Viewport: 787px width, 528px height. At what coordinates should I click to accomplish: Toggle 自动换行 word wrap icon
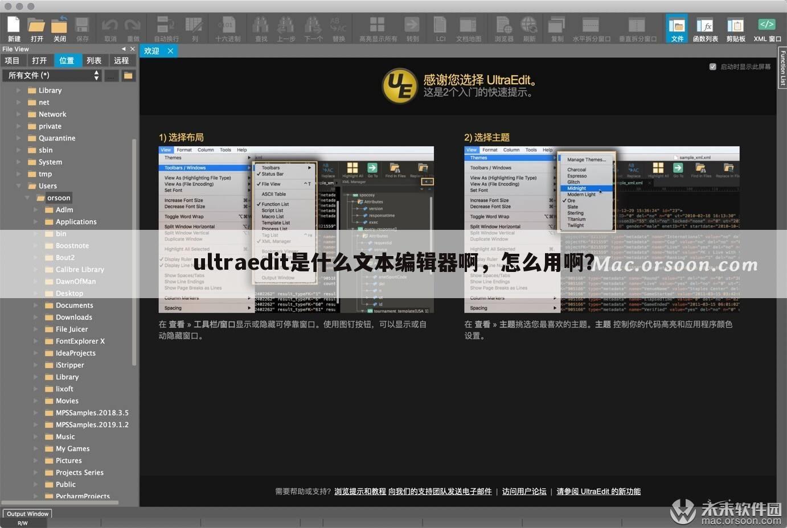click(166, 28)
